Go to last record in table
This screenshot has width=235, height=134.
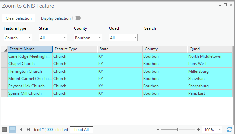[28, 130]
